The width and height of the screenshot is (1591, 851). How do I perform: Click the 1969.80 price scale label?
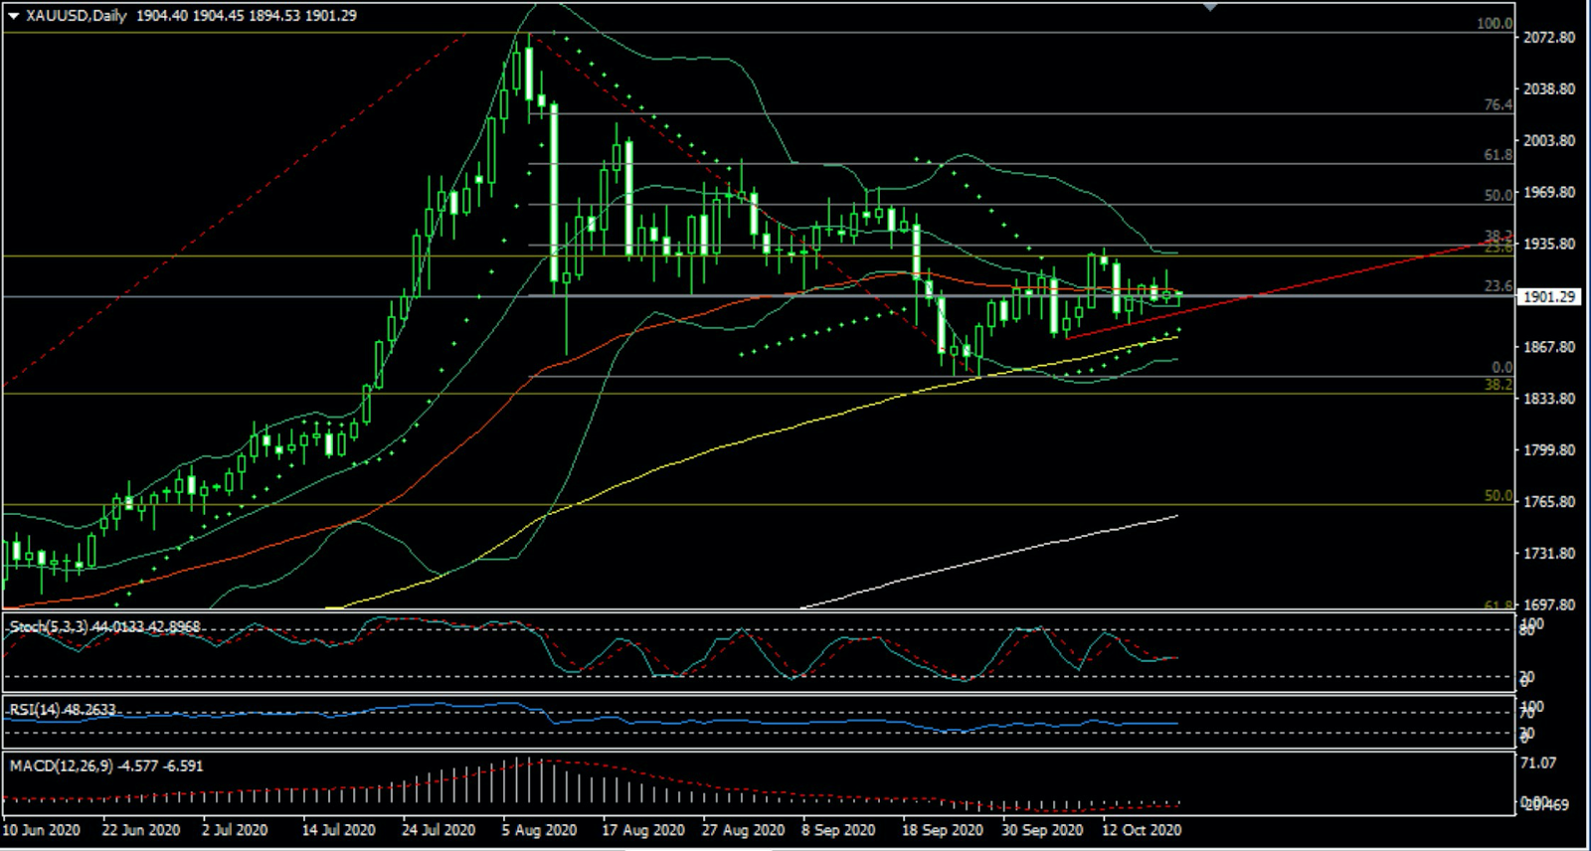click(1549, 193)
